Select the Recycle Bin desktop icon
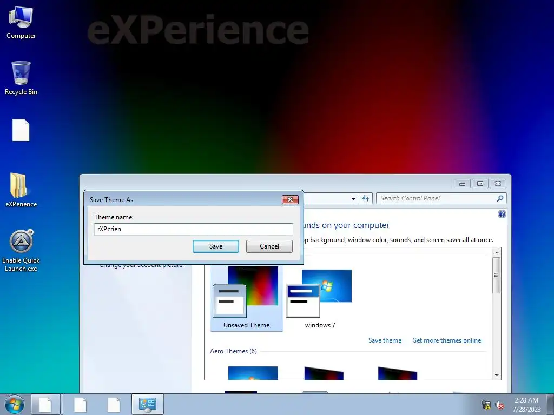The width and height of the screenshot is (554, 415). click(21, 78)
